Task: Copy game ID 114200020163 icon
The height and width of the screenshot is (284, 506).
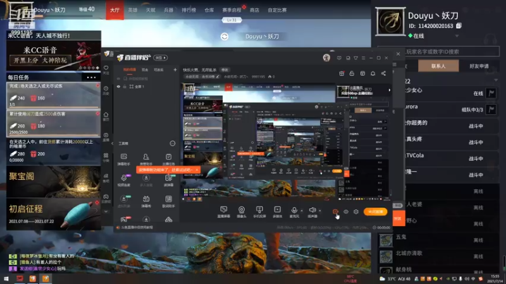Action: (459, 26)
